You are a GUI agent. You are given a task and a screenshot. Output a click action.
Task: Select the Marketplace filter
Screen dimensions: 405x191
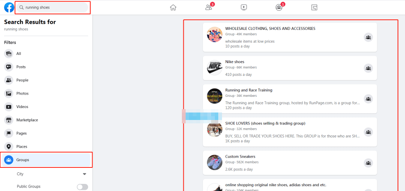46,120
